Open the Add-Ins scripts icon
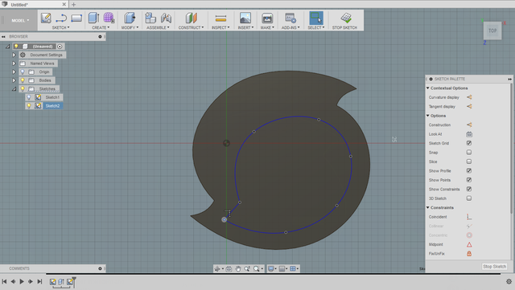 [290, 18]
